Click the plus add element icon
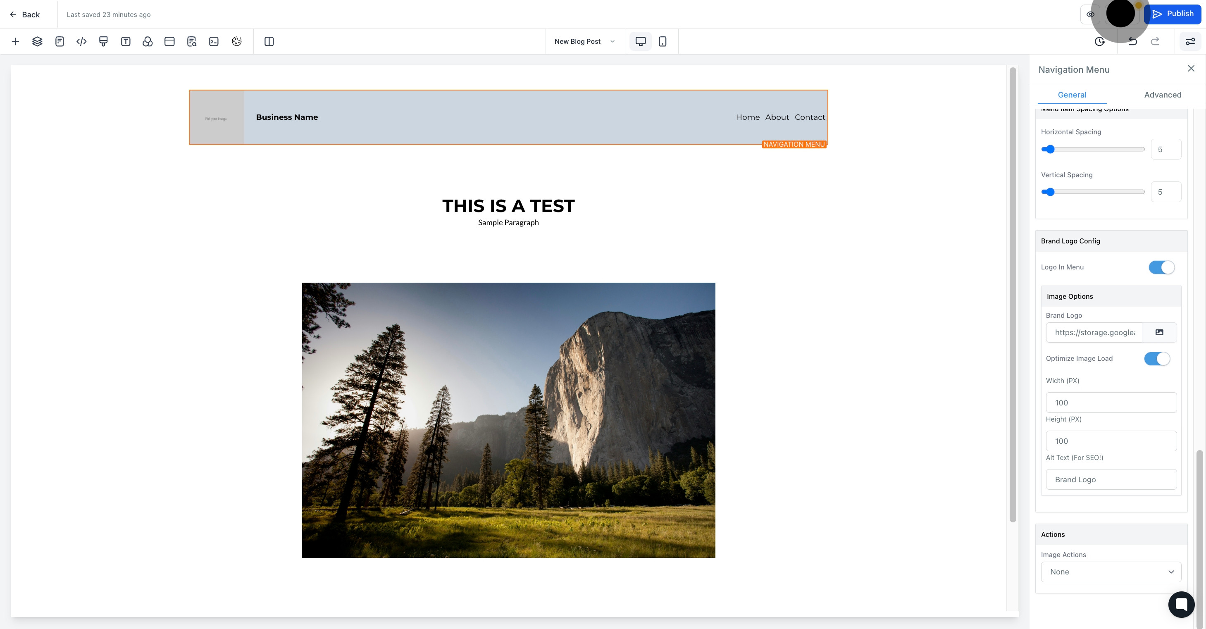The width and height of the screenshot is (1206, 629). [15, 42]
